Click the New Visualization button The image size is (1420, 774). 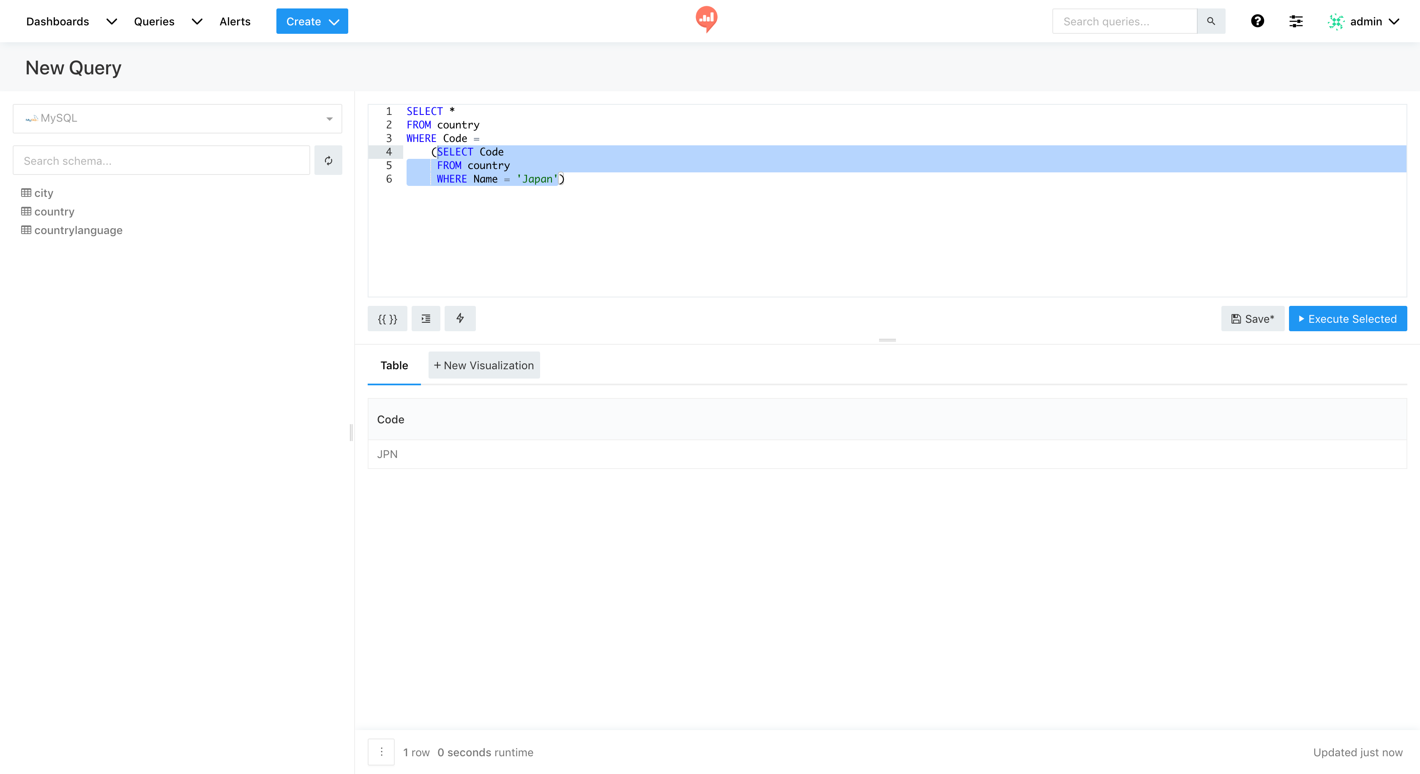[483, 365]
